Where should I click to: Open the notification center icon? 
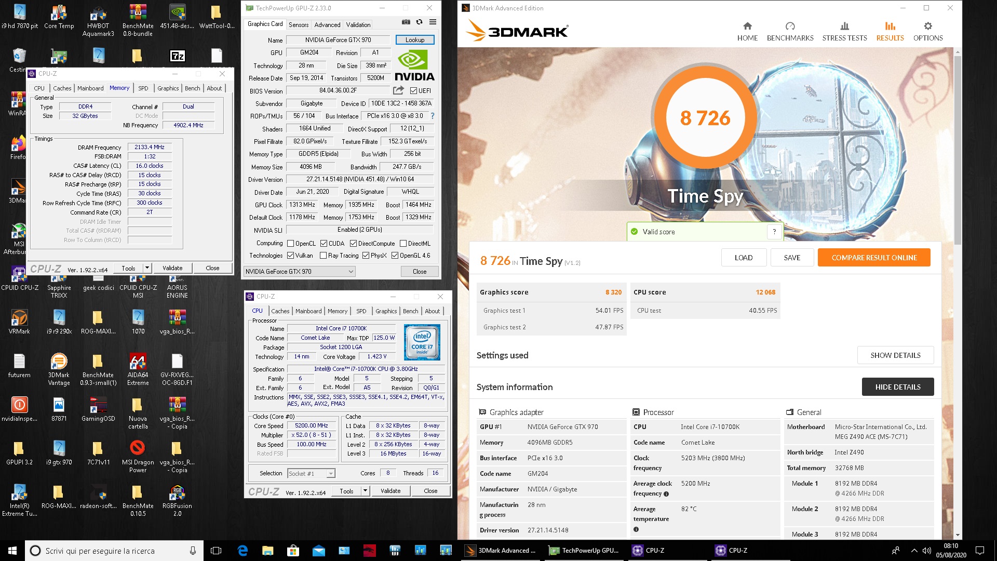[x=980, y=550]
